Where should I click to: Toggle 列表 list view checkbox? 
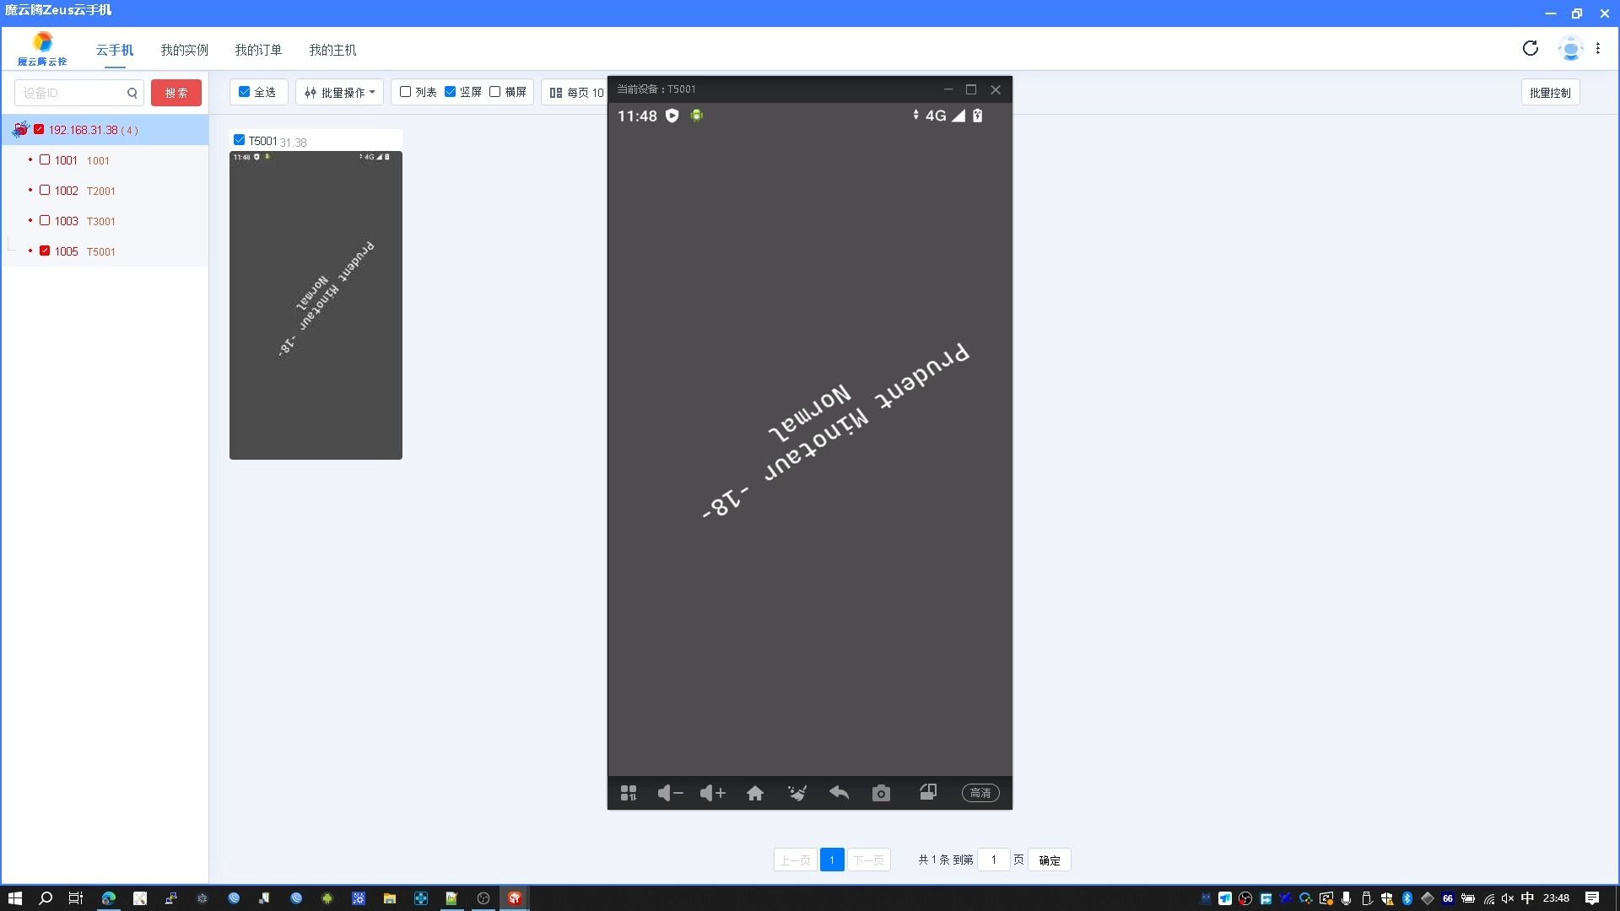tap(406, 92)
